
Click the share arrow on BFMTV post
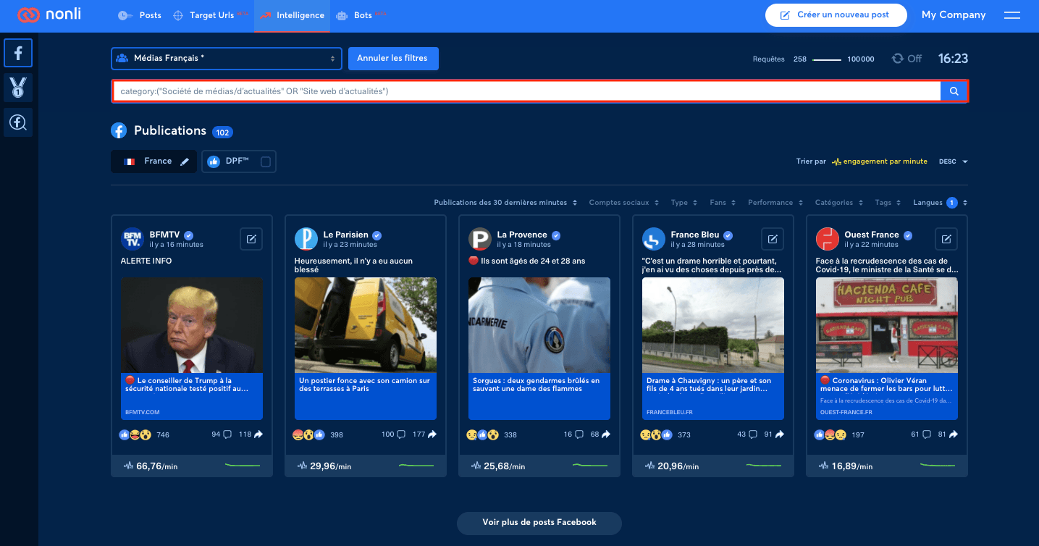click(258, 434)
